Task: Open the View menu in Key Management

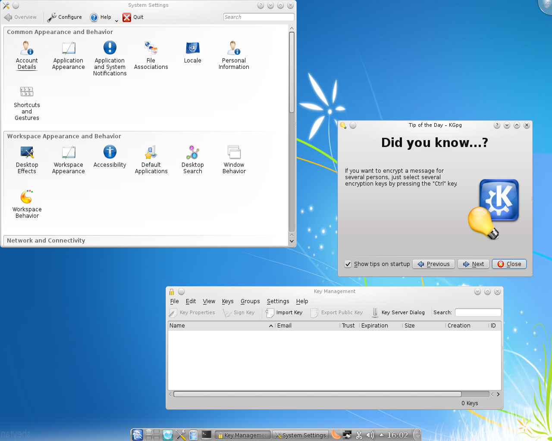Action: pyautogui.click(x=209, y=301)
